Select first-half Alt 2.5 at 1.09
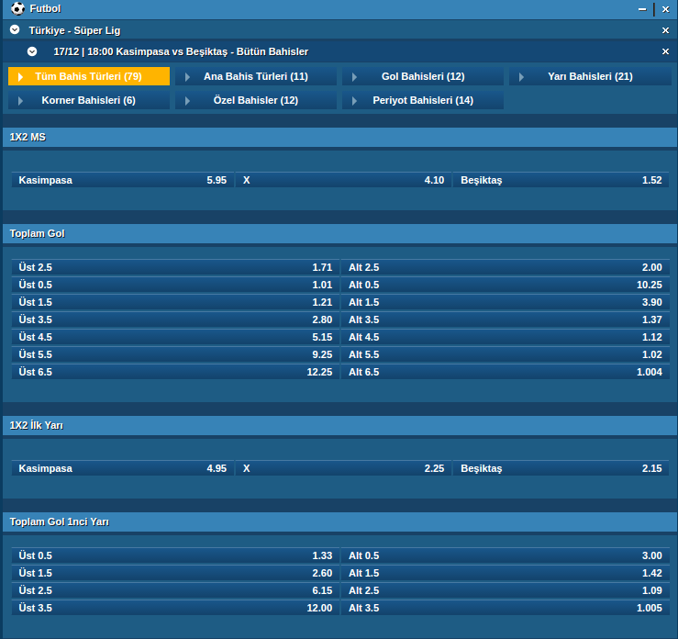This screenshot has width=678, height=639. coord(505,590)
